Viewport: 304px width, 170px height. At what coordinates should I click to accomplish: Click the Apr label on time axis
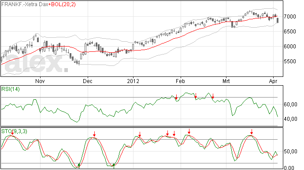coord(273,81)
